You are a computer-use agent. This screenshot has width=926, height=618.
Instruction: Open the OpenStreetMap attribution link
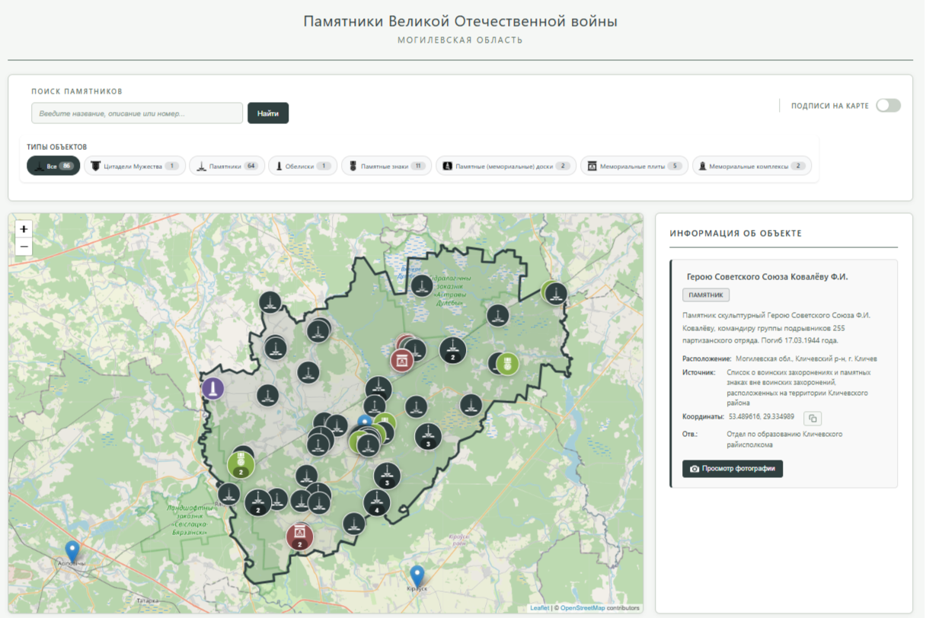pos(583,608)
